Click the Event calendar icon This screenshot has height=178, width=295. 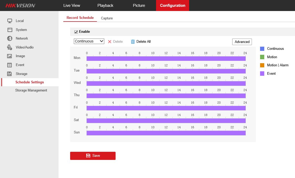click(10, 65)
